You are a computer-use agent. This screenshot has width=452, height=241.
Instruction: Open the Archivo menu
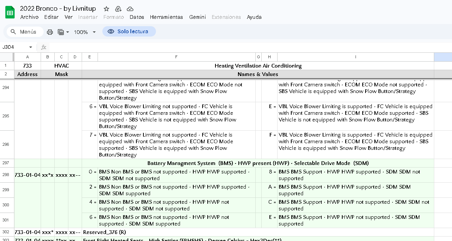click(x=29, y=17)
